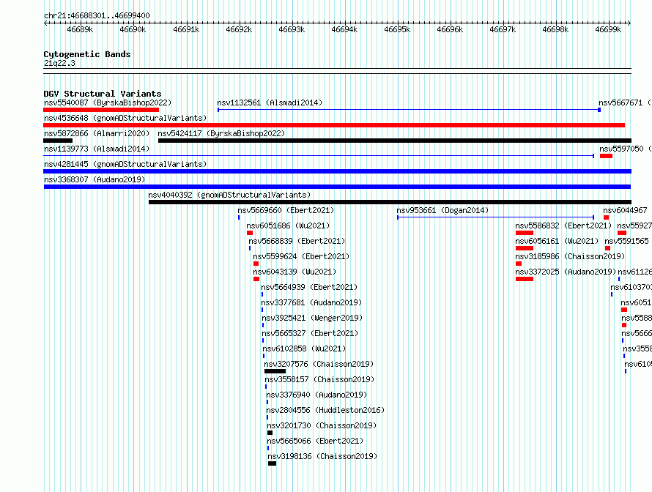Click the 46692k ruler position

click(x=239, y=29)
